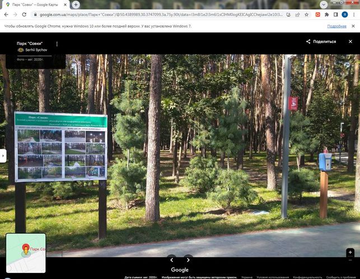Zoom in with the plus button
360x279 pixels.
[x=350, y=252]
